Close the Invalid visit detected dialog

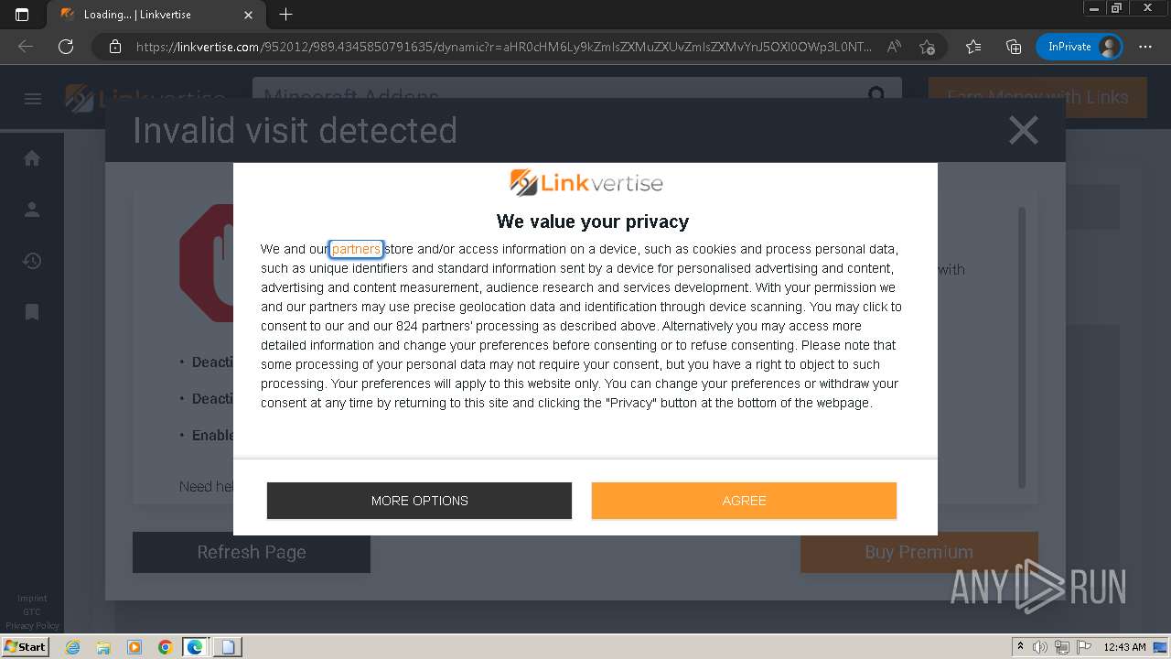(x=1023, y=130)
